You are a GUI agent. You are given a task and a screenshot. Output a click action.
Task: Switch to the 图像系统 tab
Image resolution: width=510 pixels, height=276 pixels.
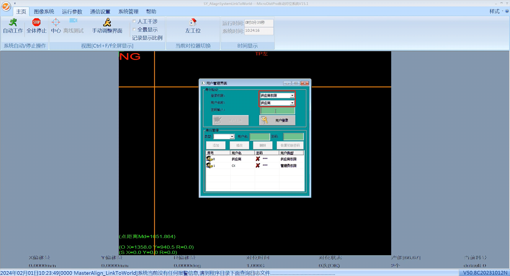click(x=44, y=12)
